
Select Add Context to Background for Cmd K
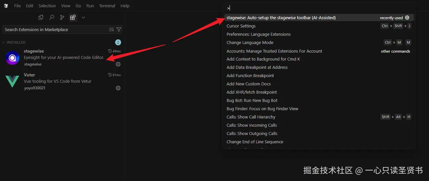click(319, 59)
